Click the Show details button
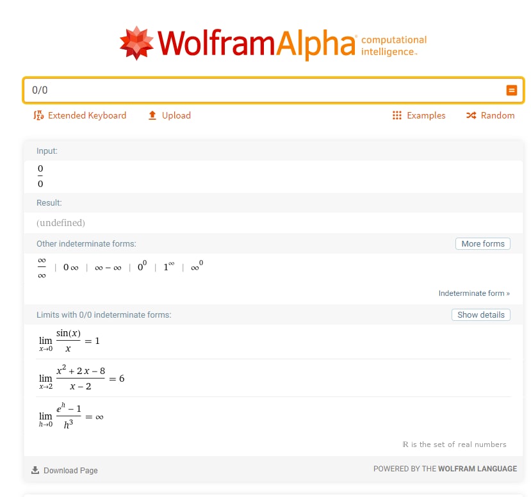 point(481,315)
